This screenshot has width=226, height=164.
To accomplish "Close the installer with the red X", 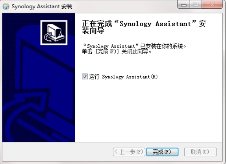I will 212,5.
